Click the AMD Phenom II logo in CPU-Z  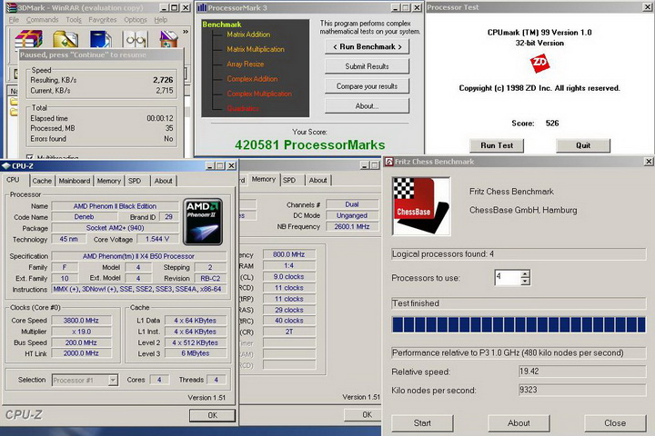click(x=203, y=222)
